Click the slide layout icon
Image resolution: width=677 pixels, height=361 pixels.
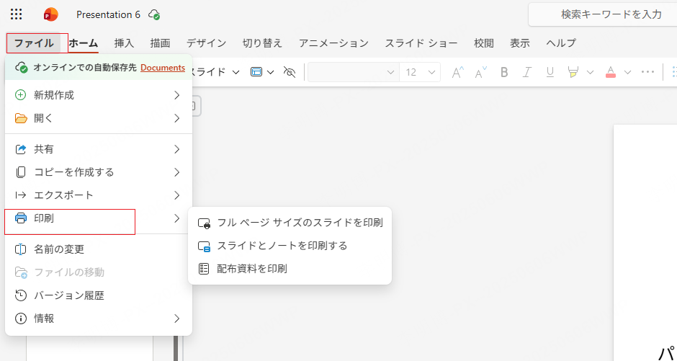point(256,72)
